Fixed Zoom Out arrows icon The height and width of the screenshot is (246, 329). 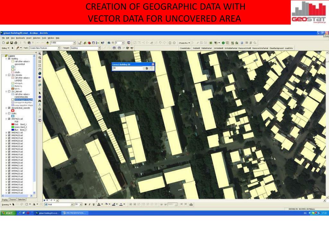pyautogui.click(x=40, y=66)
